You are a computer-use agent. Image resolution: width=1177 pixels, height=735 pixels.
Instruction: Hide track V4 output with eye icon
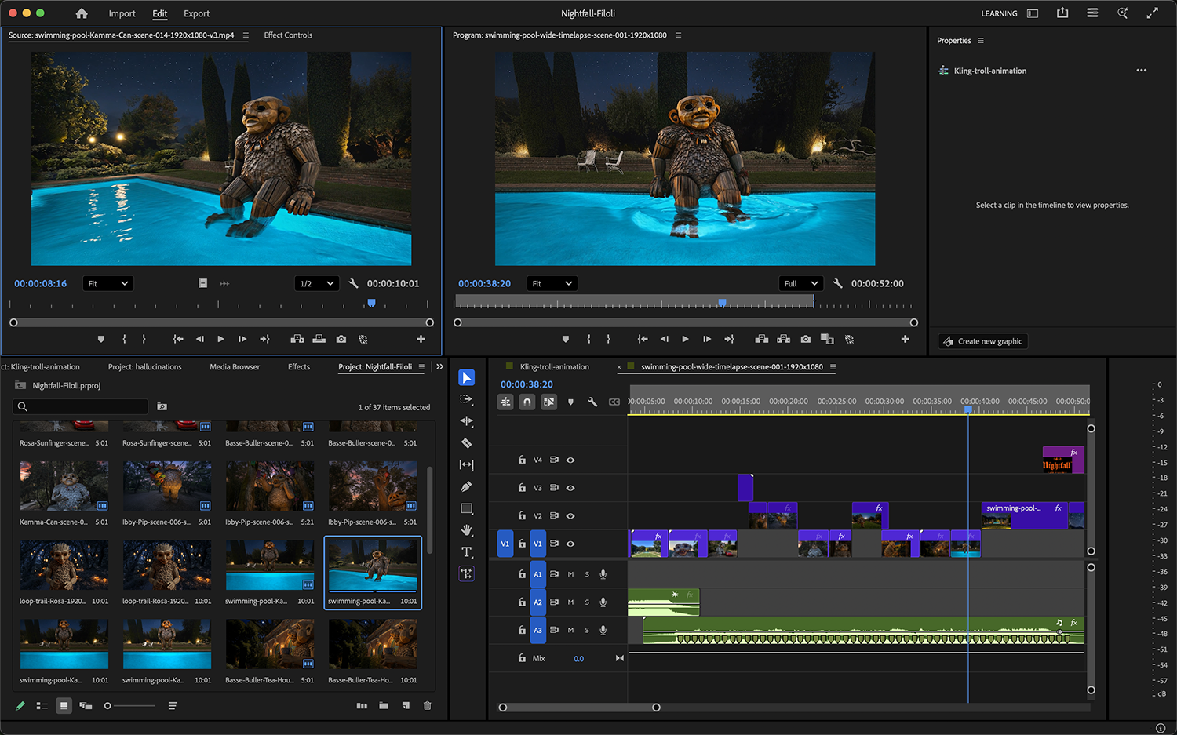coord(570,460)
